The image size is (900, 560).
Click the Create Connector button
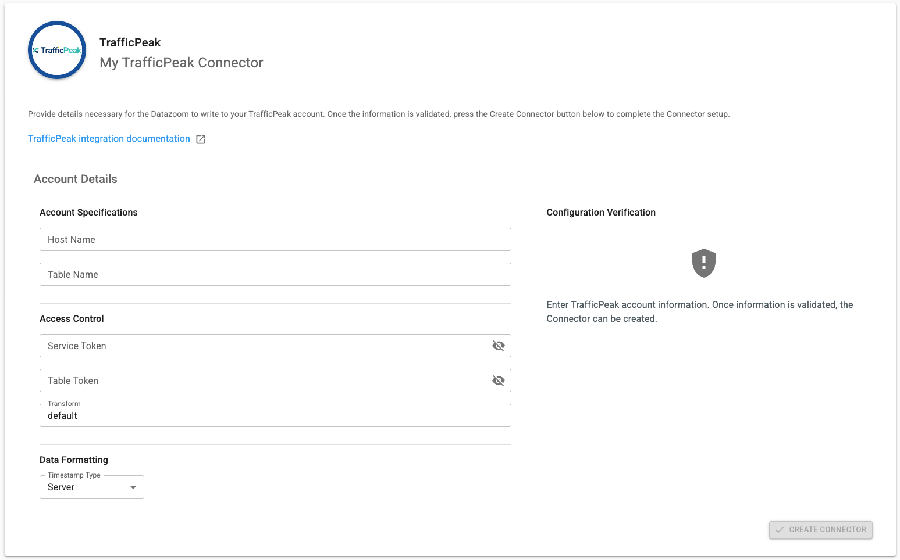click(820, 530)
